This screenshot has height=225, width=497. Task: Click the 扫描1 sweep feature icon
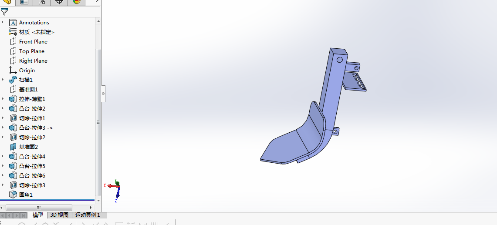point(13,80)
